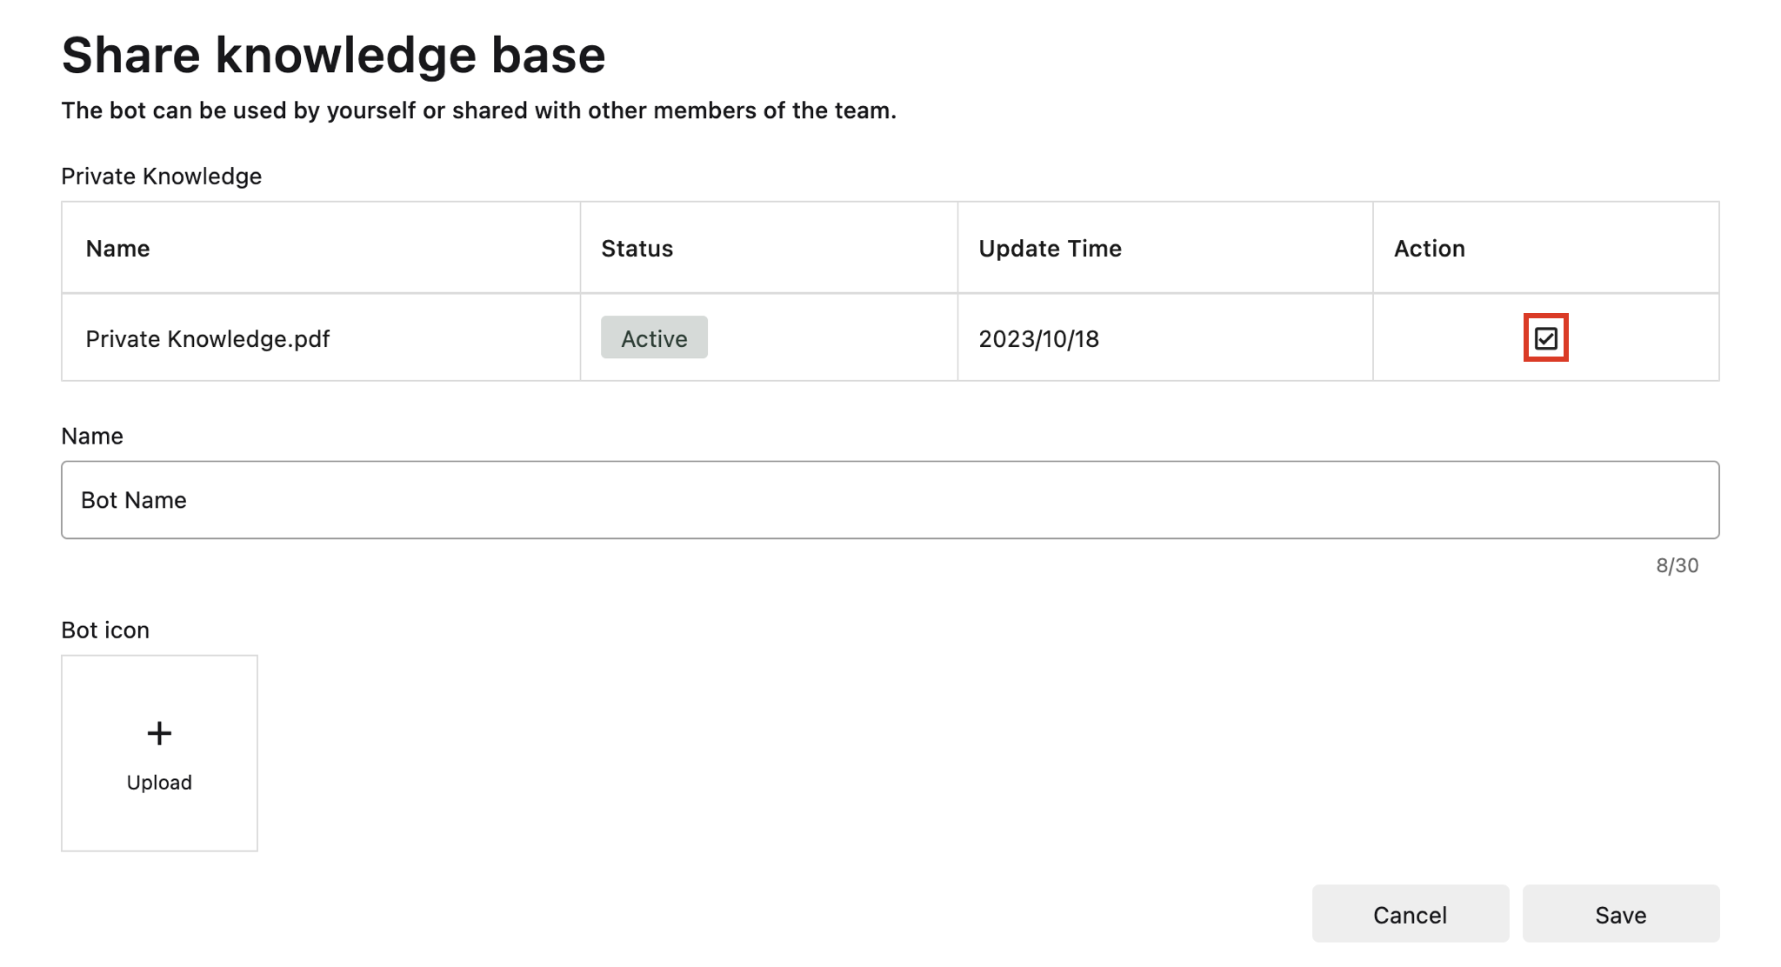Cancel sharing the knowledge base

tap(1410, 914)
